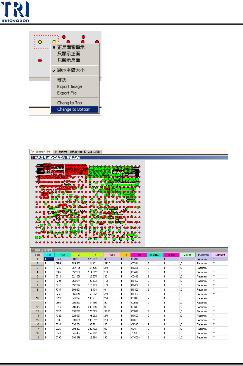Click X value 388.33
The height and width of the screenshot is (366, 243).
point(79,259)
